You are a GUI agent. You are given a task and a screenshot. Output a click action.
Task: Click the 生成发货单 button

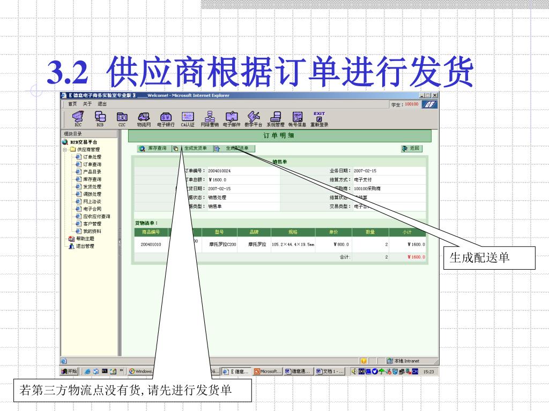pyautogui.click(x=191, y=149)
